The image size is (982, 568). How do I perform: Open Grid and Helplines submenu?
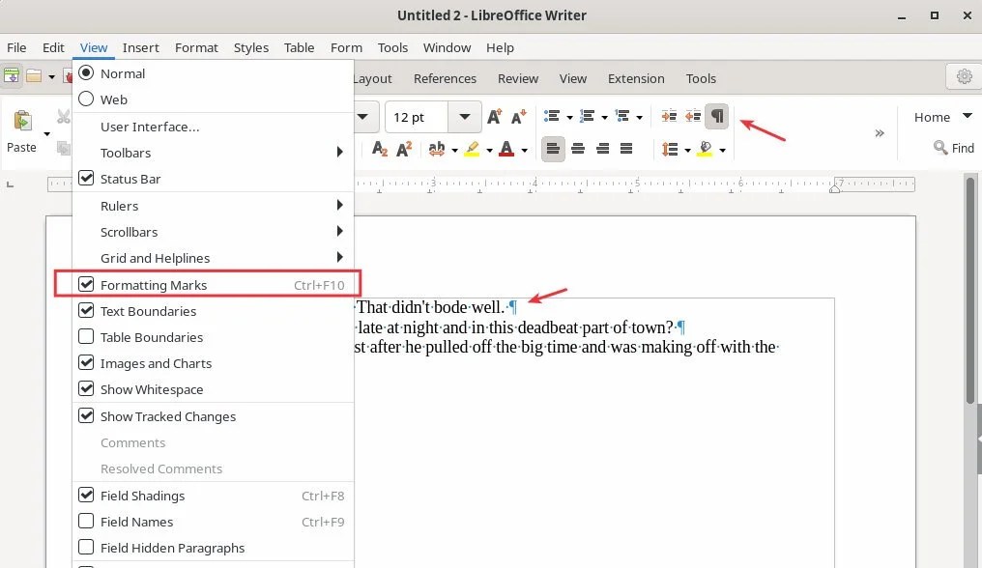(x=156, y=258)
